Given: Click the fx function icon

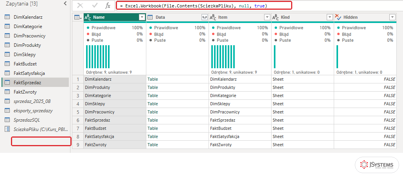Looking at the screenshot, I should point(108,5).
